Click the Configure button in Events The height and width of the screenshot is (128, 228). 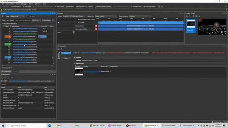coord(46,21)
